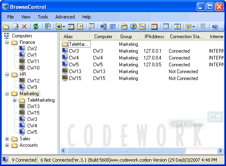Screen dimensions: 226x166
Task: Click the globe Internet icon in the toolbar
Action: click(59, 27)
